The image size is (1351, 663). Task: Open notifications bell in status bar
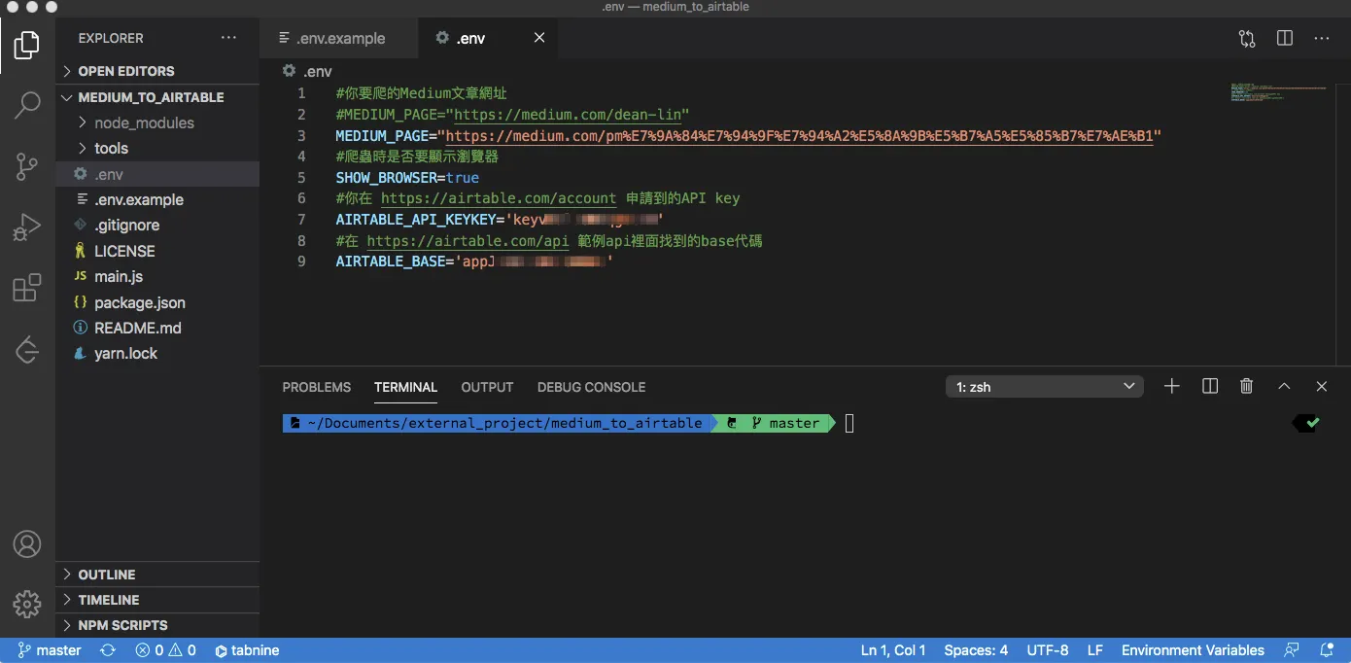point(1327,650)
